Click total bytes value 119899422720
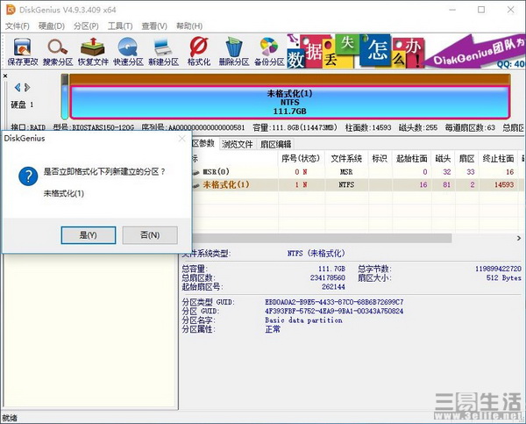This screenshot has height=424, width=526. pos(498,269)
